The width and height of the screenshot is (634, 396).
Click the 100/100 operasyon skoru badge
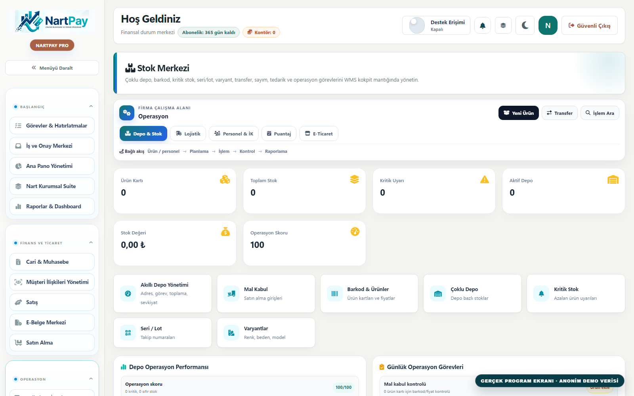point(344,387)
